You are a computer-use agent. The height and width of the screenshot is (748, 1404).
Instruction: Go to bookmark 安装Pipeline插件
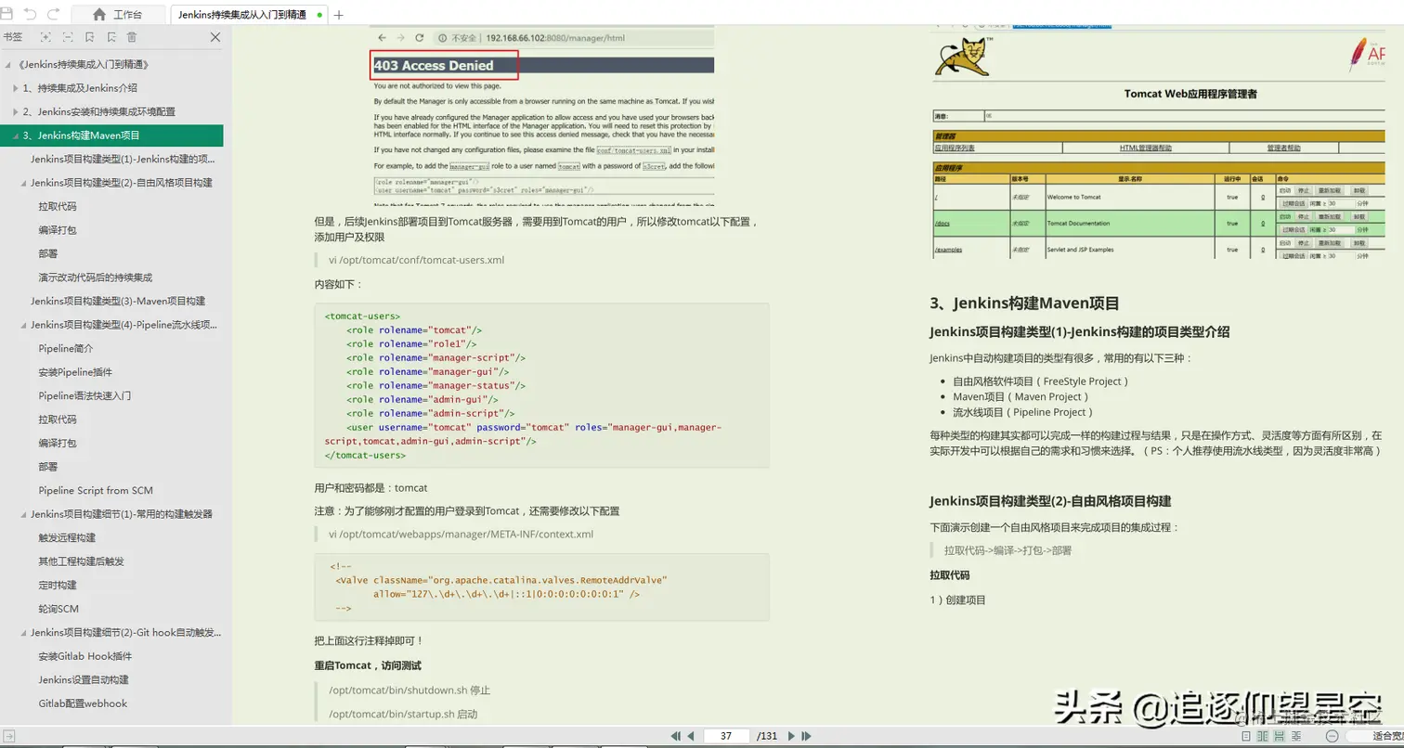(75, 372)
